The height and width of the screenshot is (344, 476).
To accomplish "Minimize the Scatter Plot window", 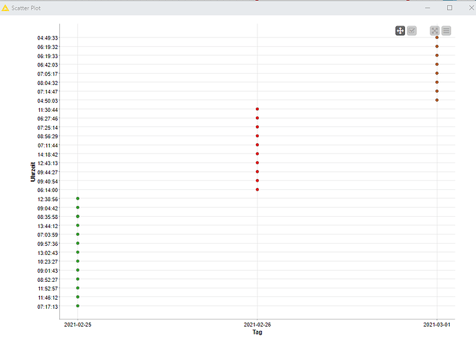I will pos(428,8).
